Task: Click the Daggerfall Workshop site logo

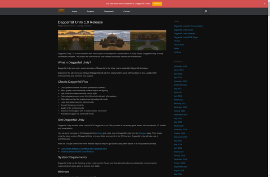Action: tap(61, 11)
